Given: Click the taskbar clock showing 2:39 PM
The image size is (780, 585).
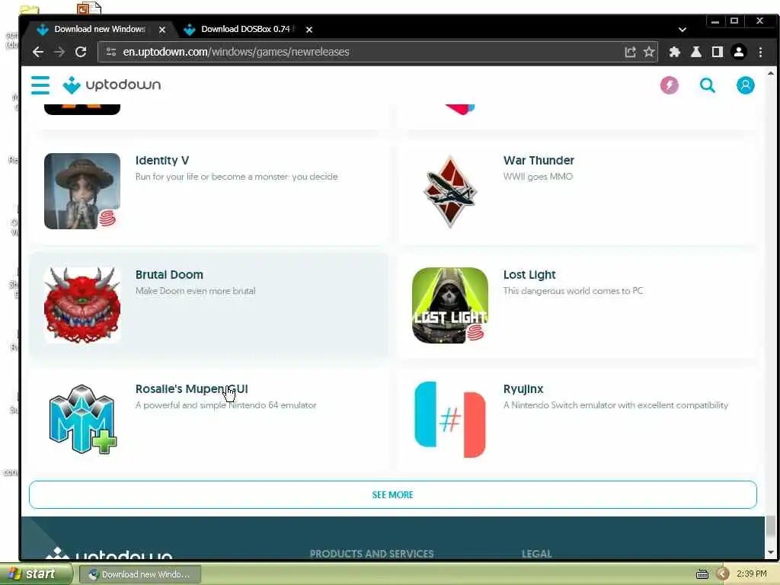Looking at the screenshot, I should (x=752, y=574).
